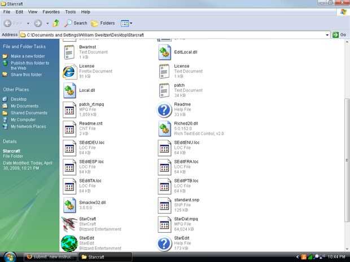
Task: Click the Go button beside address bar
Action: (339, 35)
